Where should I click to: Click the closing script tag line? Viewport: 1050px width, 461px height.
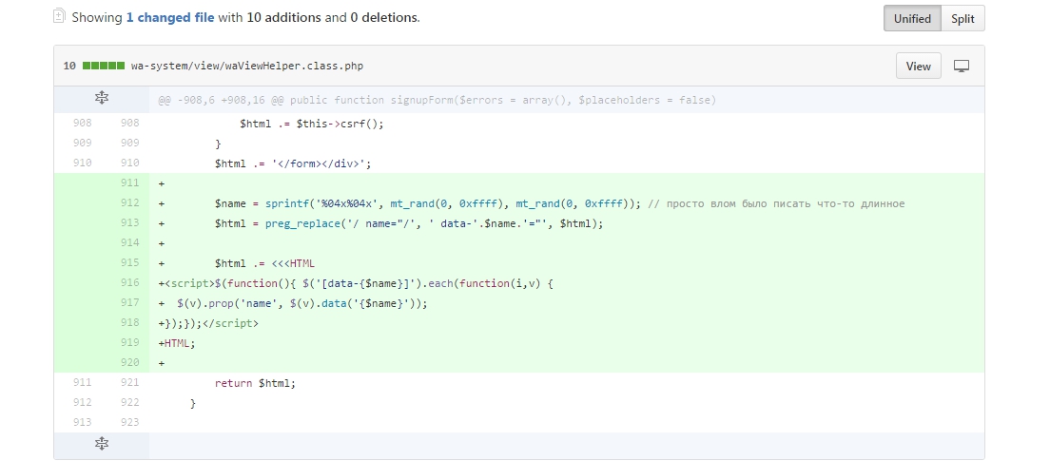click(208, 323)
